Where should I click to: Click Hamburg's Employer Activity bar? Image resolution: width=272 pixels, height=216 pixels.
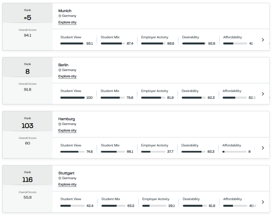[153, 152]
